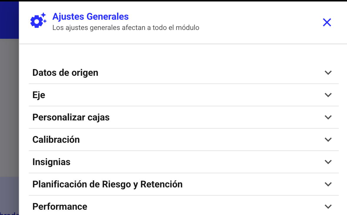Expand the Datos de origen chevron
347x215 pixels.
pyautogui.click(x=328, y=73)
